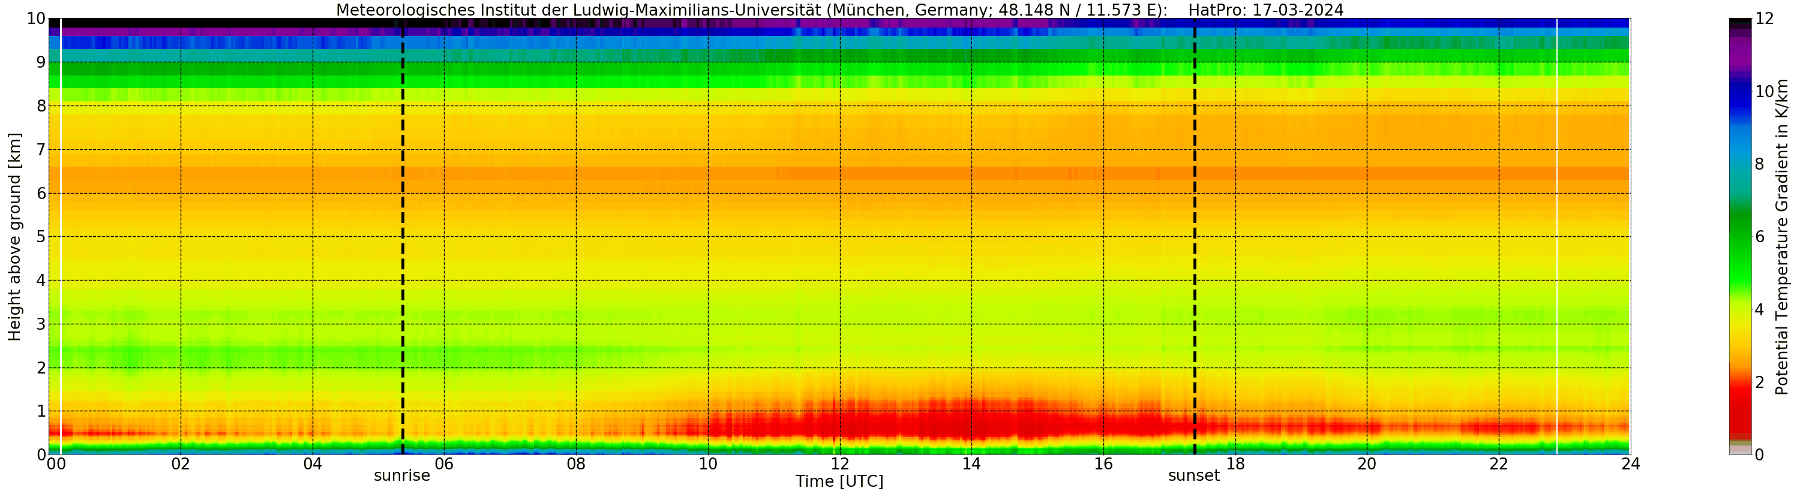1809x494 pixels.
Task: Click the y-axis tick label '7'
Action: coord(41,149)
